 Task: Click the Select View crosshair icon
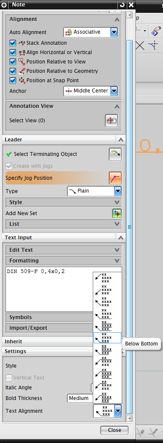(x=112, y=121)
